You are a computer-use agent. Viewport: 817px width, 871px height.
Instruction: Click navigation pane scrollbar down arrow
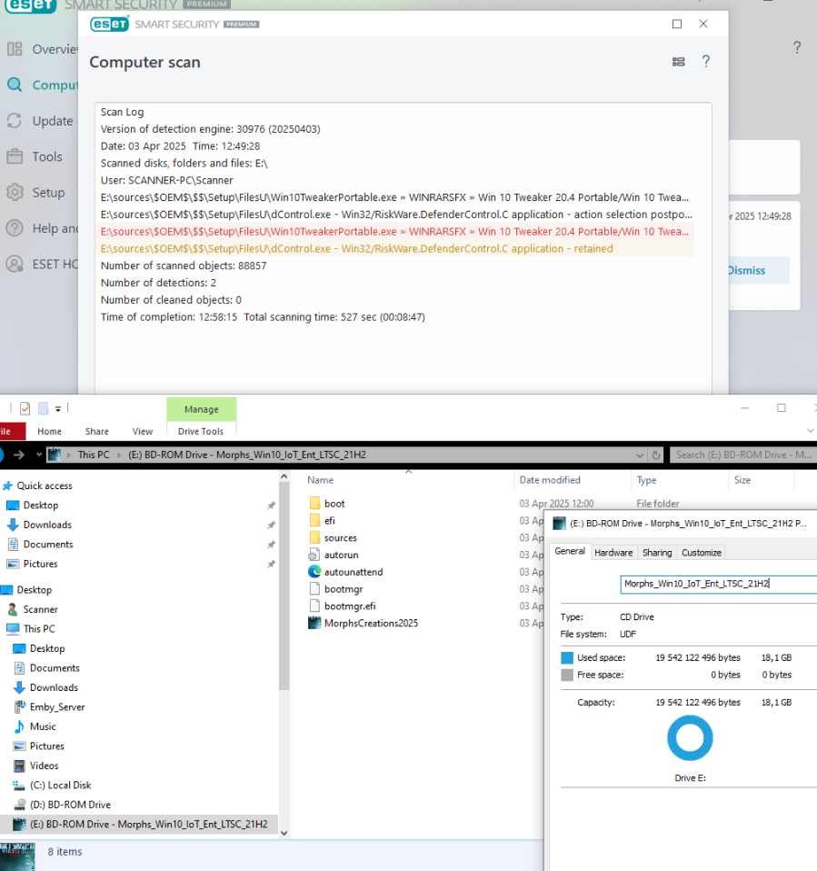[284, 833]
